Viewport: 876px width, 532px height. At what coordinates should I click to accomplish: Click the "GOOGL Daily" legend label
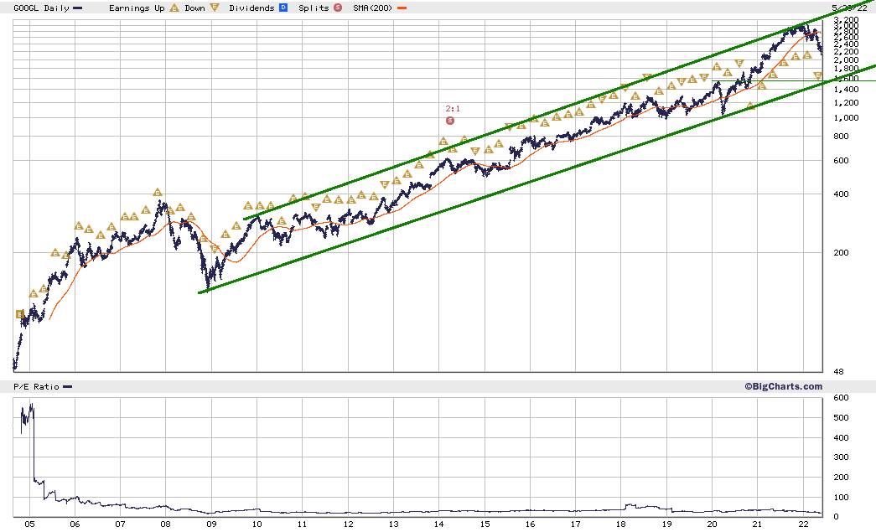tap(41, 8)
